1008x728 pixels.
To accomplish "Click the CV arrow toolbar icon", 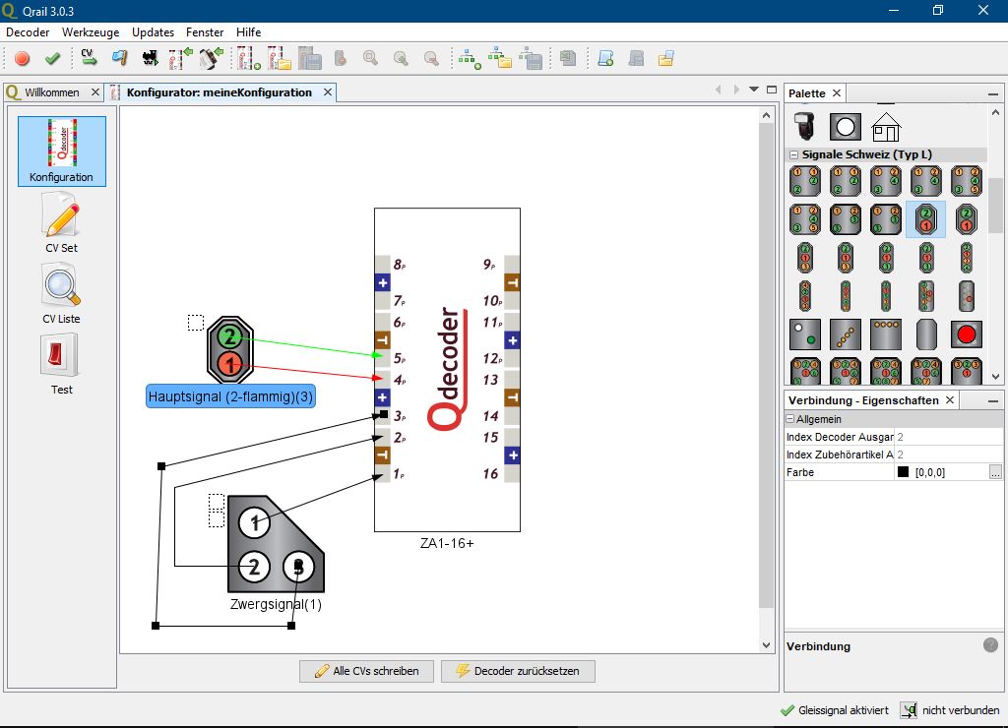I will 89,58.
